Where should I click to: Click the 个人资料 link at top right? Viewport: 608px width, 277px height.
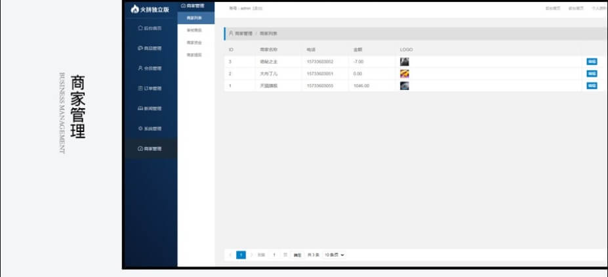599,8
